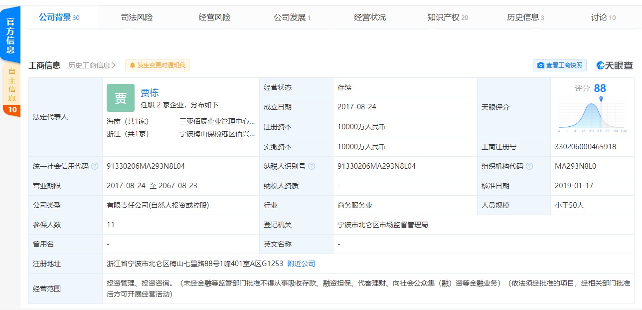The height and width of the screenshot is (310, 642).
Task: Click the bell icon for change notifications
Action: click(x=133, y=65)
